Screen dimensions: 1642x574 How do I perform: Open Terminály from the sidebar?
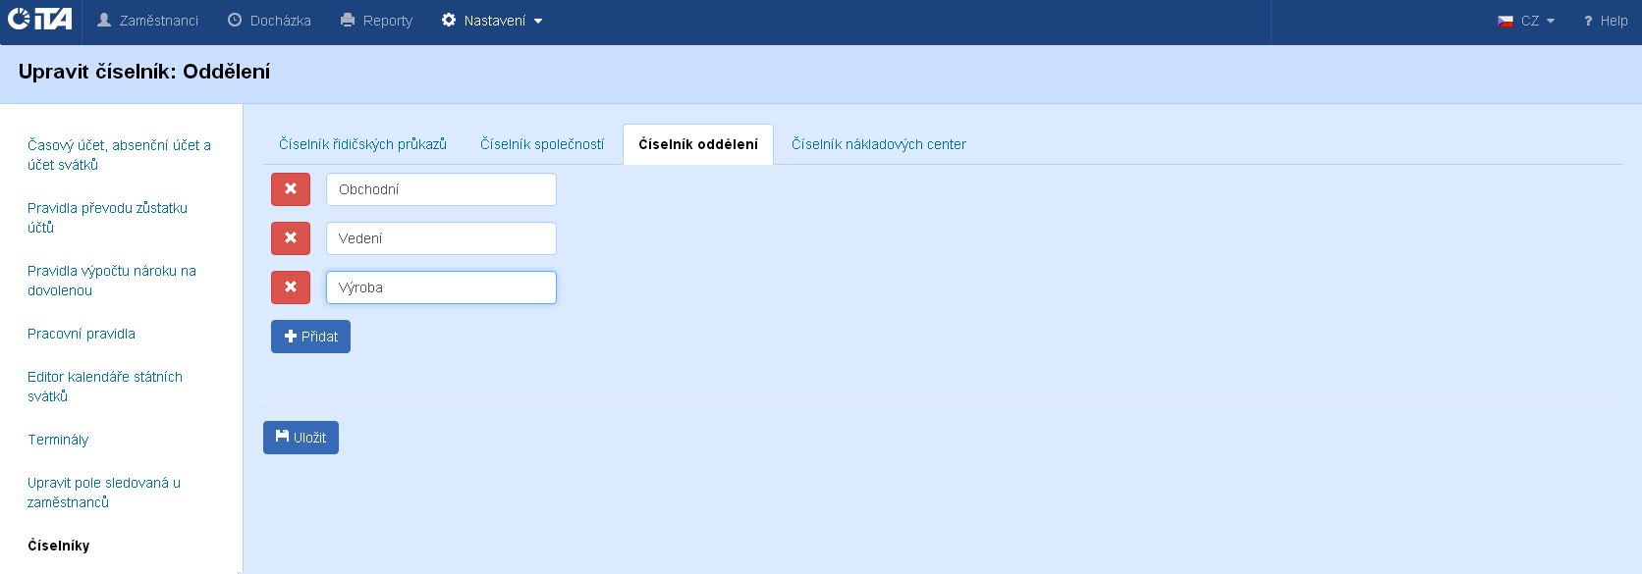58,440
